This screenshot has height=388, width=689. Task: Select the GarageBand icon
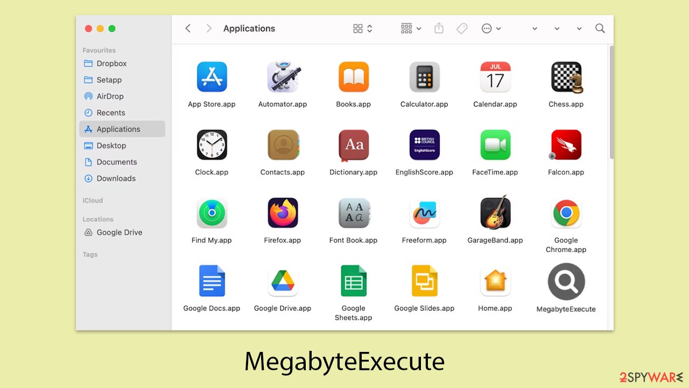tap(495, 212)
